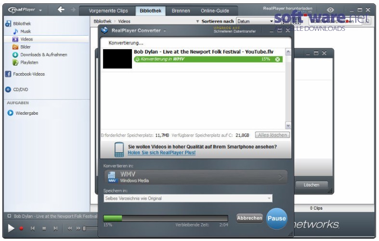This screenshot has height=241, width=379.
Task: Click the eye icon in the title bar
Action: [330, 10]
